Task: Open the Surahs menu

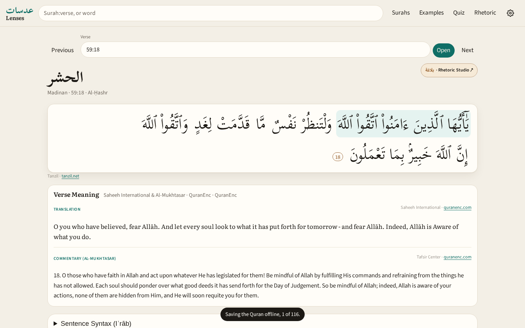Action: (401, 13)
